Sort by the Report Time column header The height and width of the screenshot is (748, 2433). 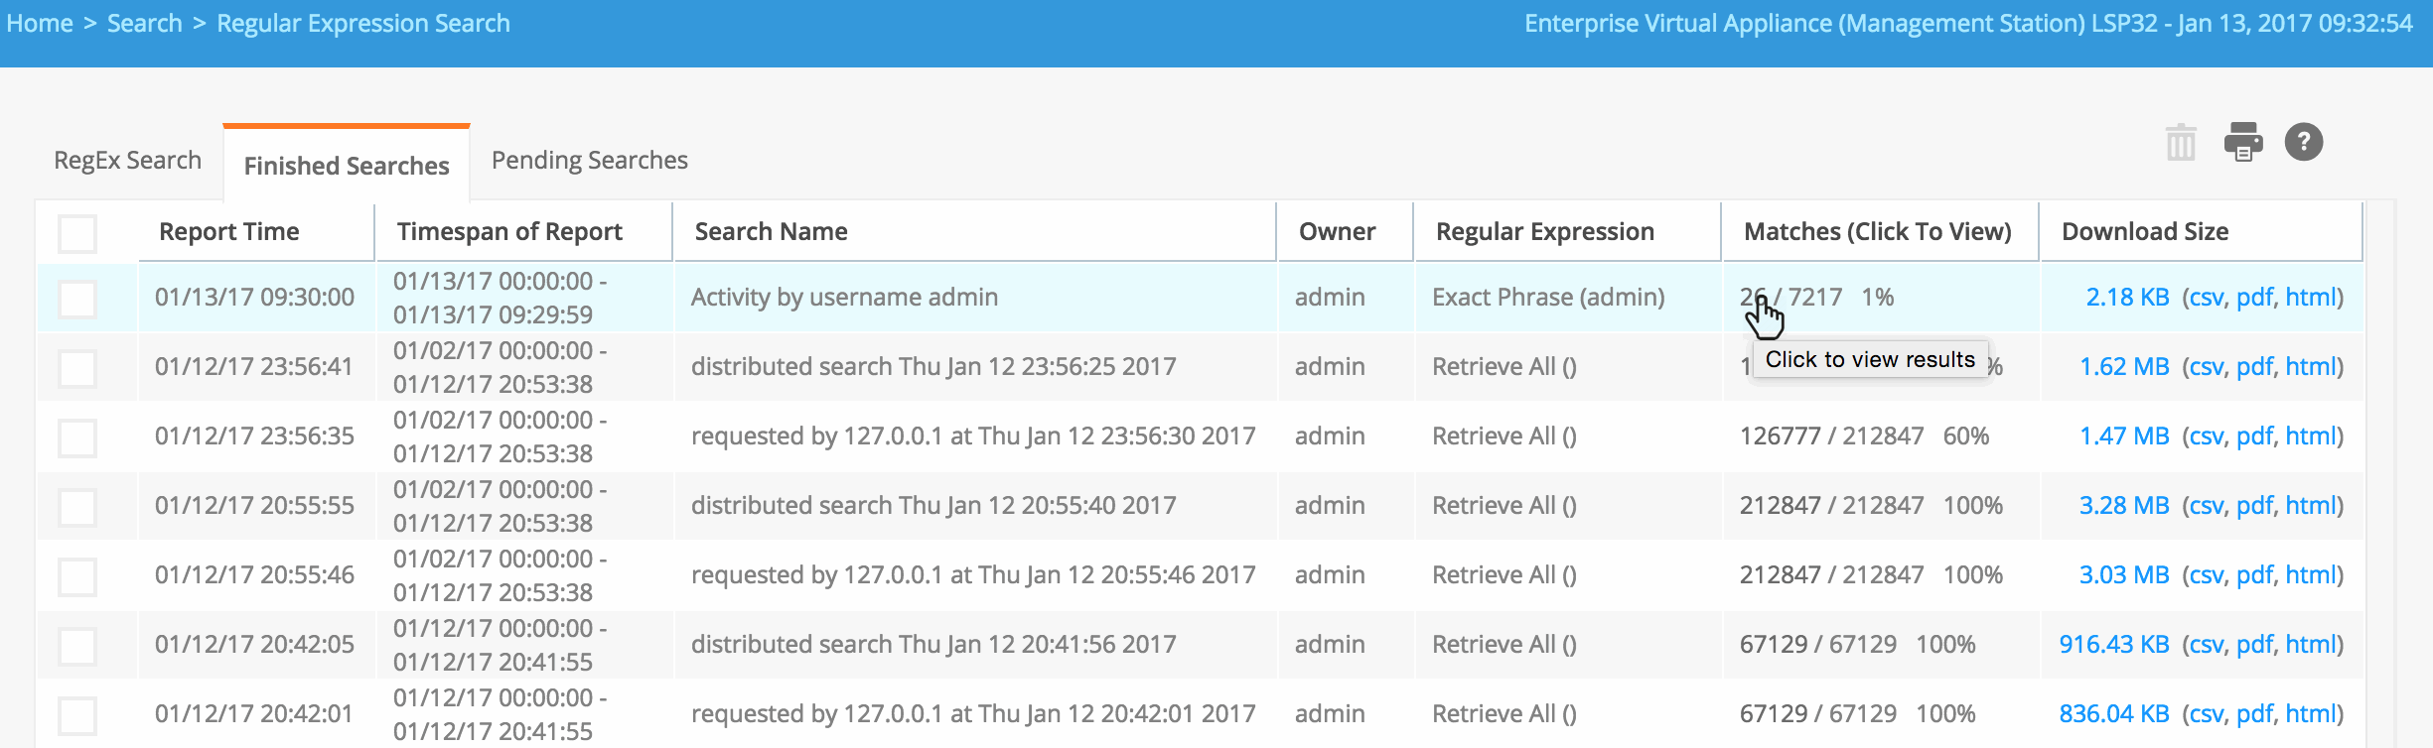(229, 232)
